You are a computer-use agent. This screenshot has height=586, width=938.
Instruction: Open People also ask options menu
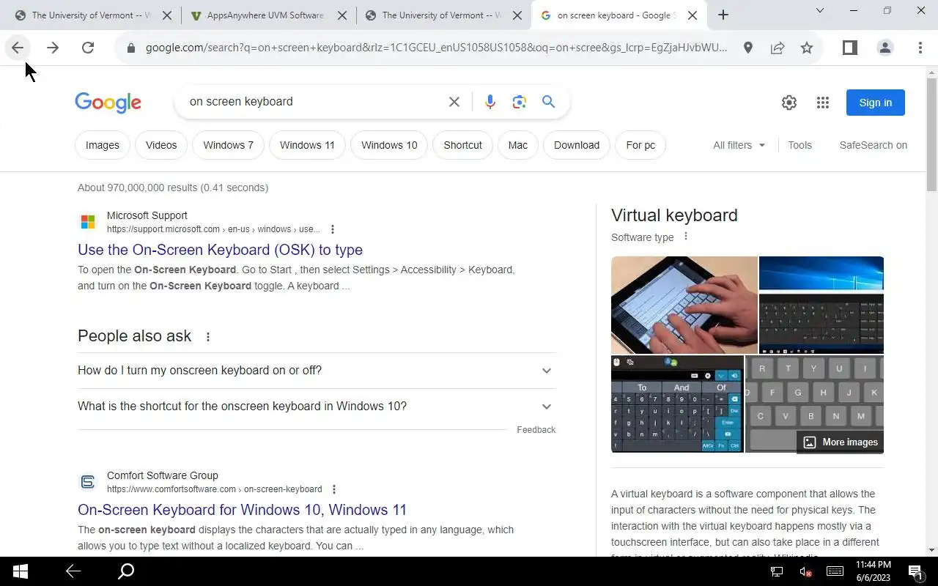pyautogui.click(x=208, y=337)
